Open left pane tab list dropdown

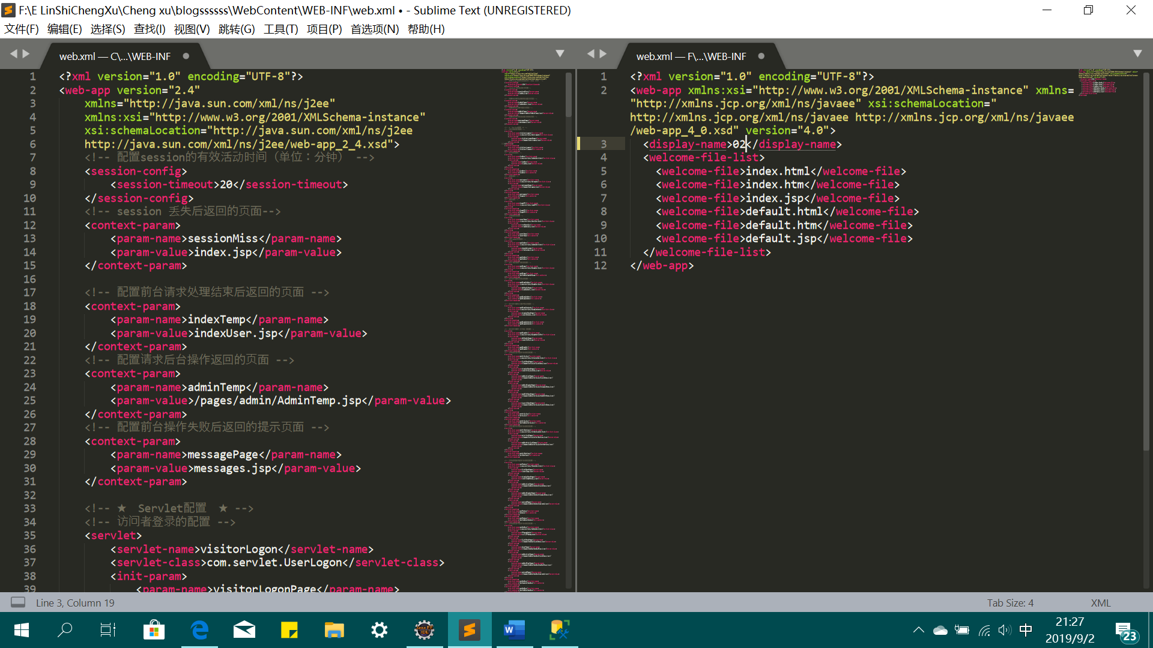pyautogui.click(x=560, y=53)
